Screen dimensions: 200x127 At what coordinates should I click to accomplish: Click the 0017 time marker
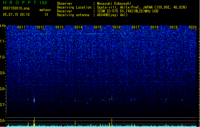[135, 27]
